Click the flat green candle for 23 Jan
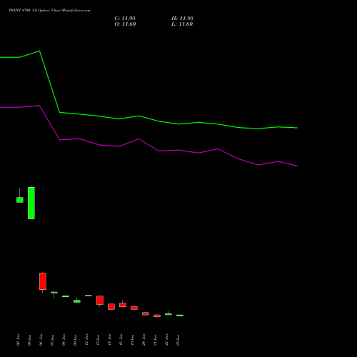The width and height of the screenshot is (357, 357). tap(180, 316)
